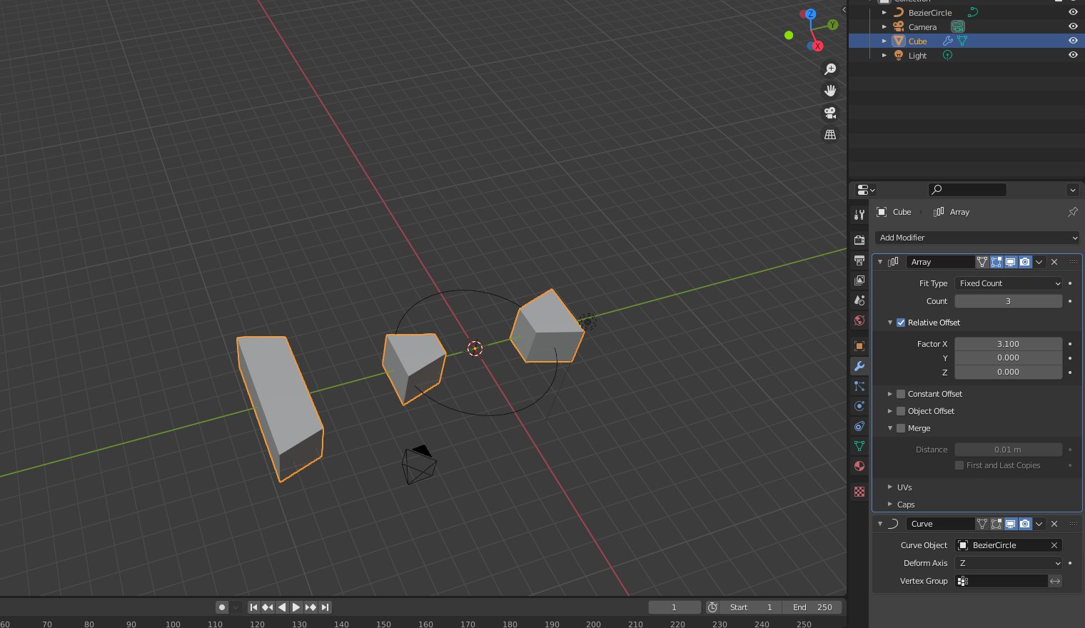The image size is (1085, 628).
Task: Open the Curve modifier extra options chevron
Action: [1039, 524]
